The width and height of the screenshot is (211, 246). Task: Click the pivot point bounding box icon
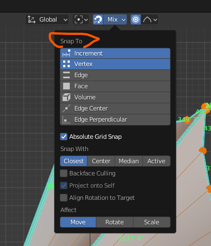(x=79, y=19)
